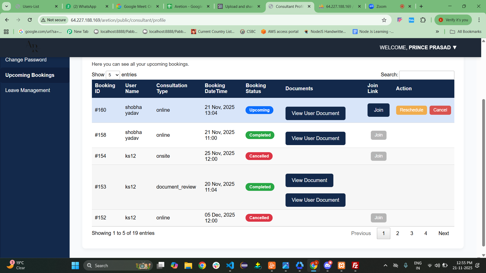Open FileZilla from the taskbar
486x273 pixels.
[x=355, y=265]
